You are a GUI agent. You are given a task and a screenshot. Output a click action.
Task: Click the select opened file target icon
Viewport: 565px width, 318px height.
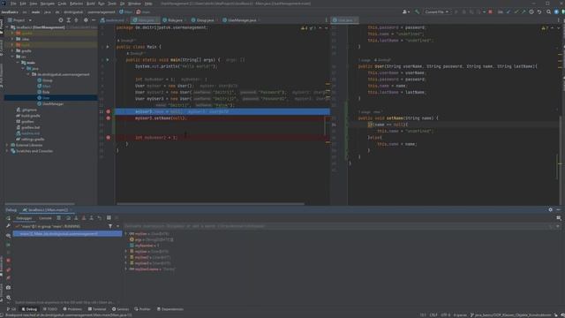(x=61, y=20)
